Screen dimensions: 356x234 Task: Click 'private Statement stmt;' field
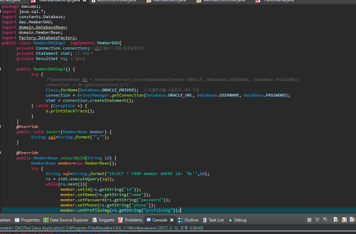[44, 53]
